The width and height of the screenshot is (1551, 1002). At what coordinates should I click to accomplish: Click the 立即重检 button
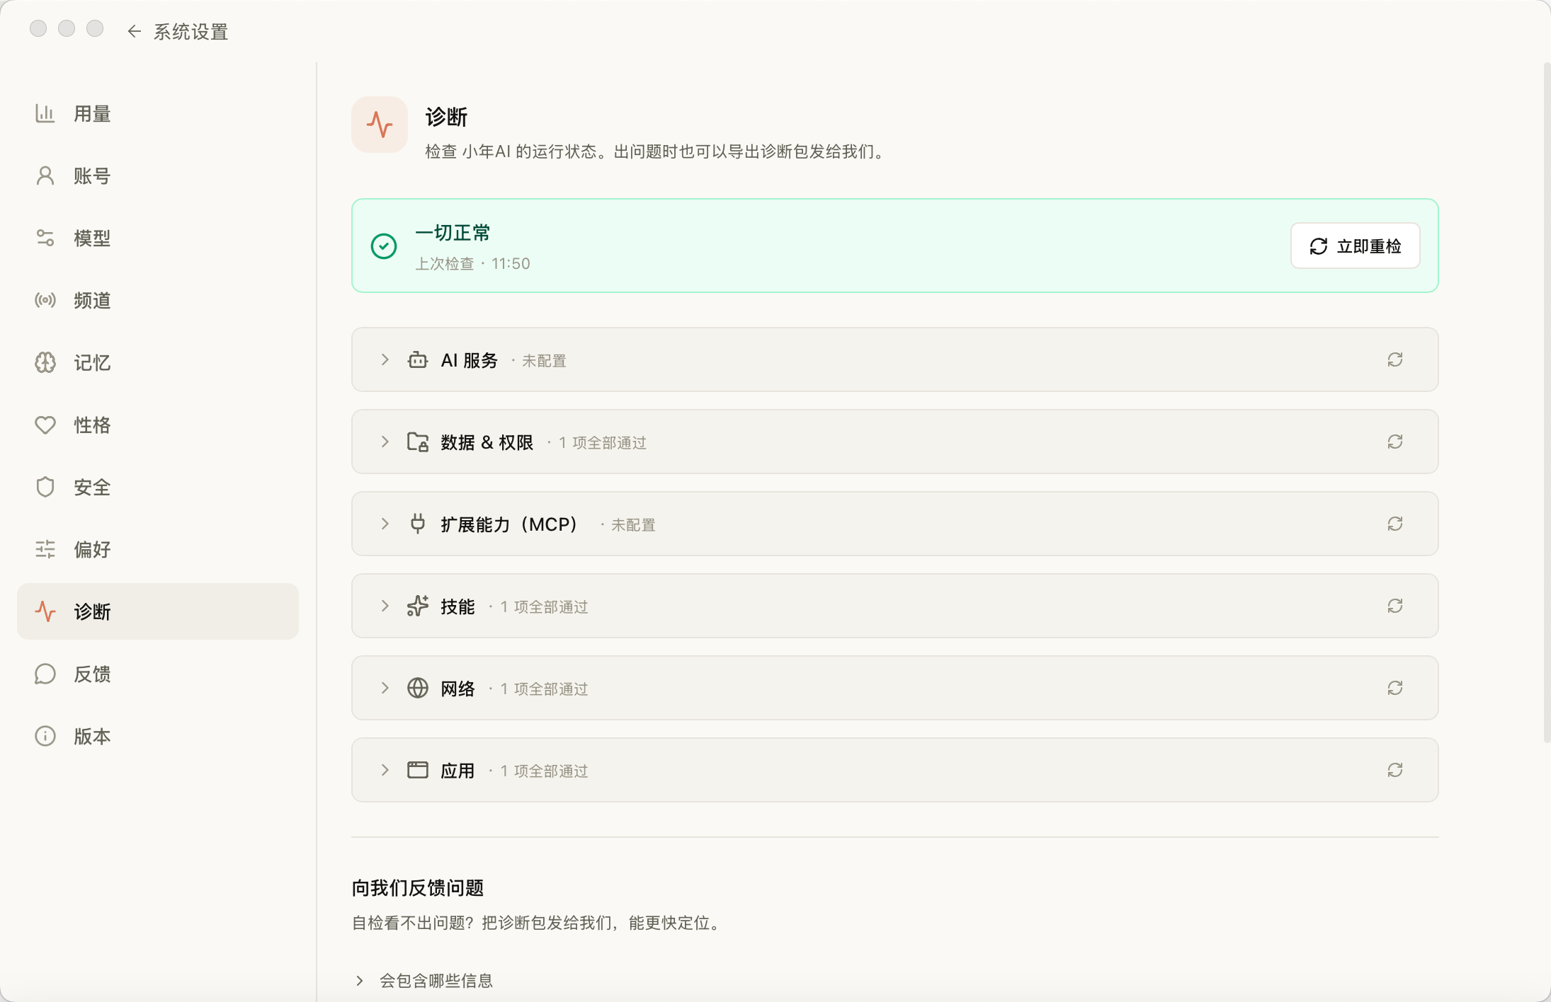coord(1355,246)
